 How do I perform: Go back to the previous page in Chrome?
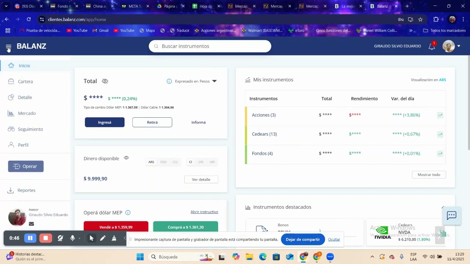coord(7,19)
